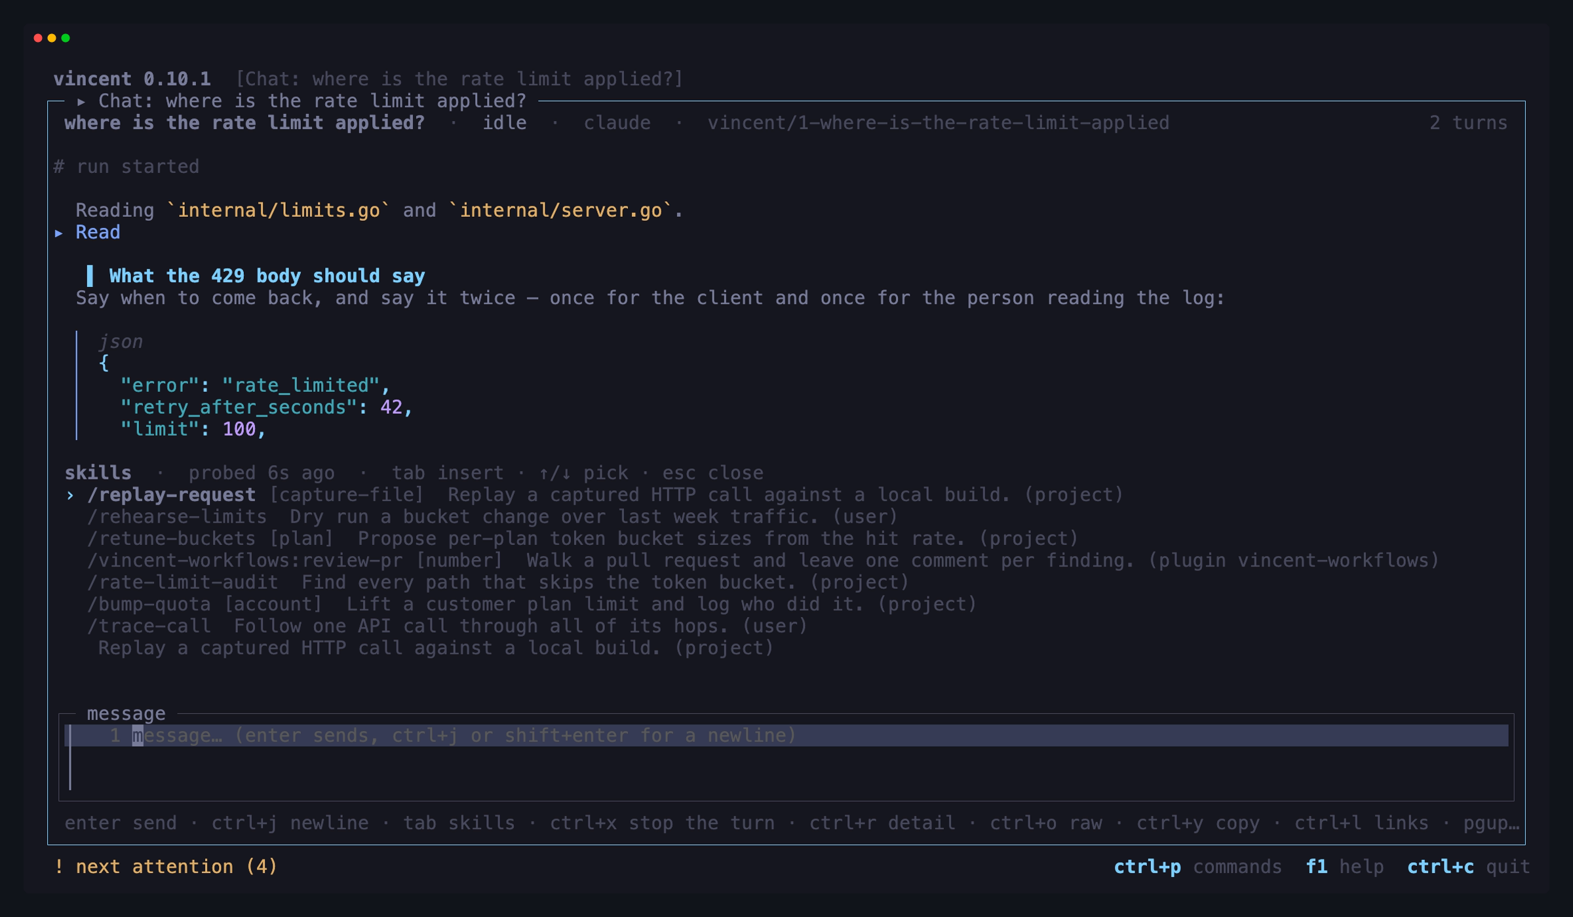Click the 'idle' status label
This screenshot has width=1573, height=917.
tap(505, 122)
